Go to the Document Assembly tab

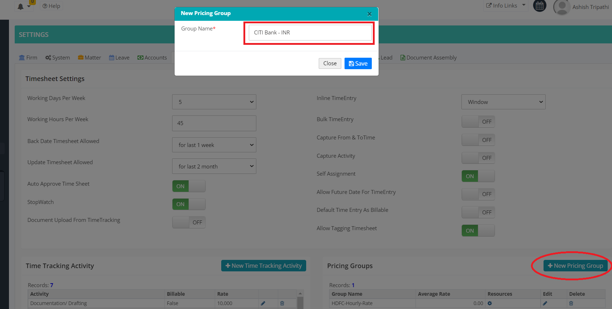428,58
